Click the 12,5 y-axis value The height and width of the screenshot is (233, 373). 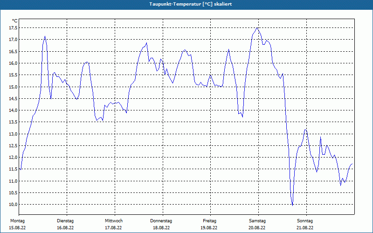(14, 145)
